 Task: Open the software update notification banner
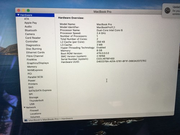[171, 10]
